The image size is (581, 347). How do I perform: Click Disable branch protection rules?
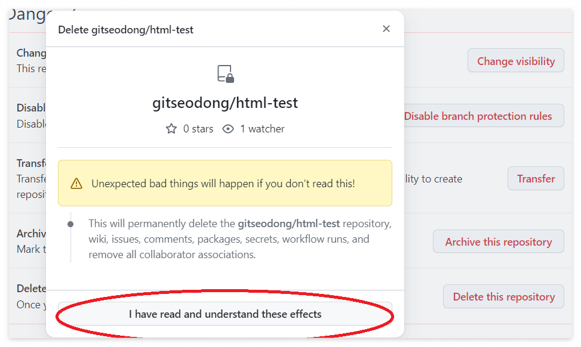(x=482, y=116)
